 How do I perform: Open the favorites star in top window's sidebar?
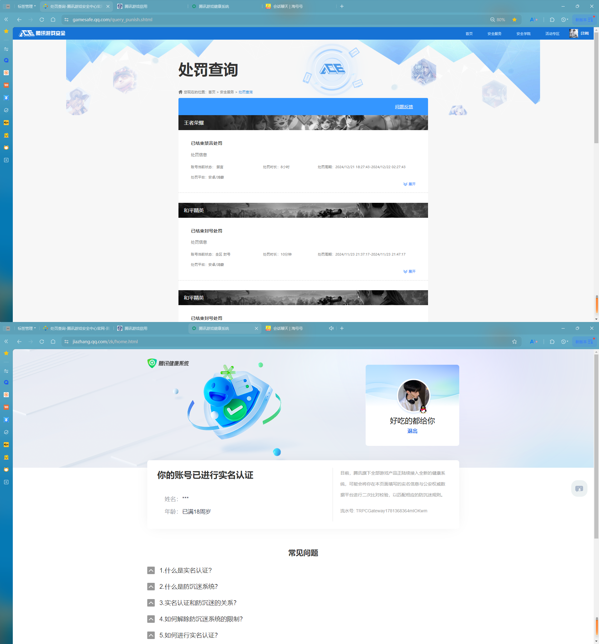click(x=6, y=31)
